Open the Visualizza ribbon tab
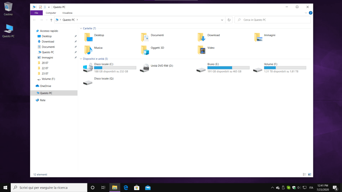The width and height of the screenshot is (342, 192). point(67,13)
